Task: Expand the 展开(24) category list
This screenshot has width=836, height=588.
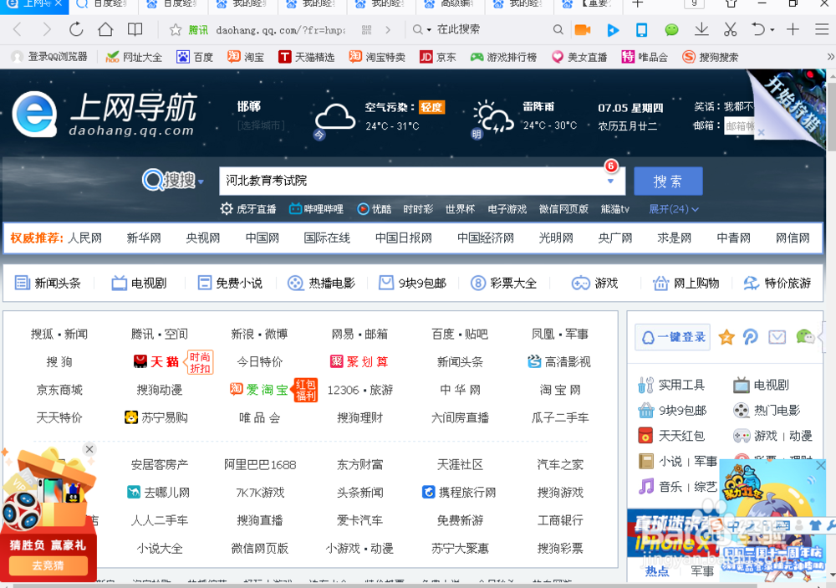Action: [x=673, y=209]
